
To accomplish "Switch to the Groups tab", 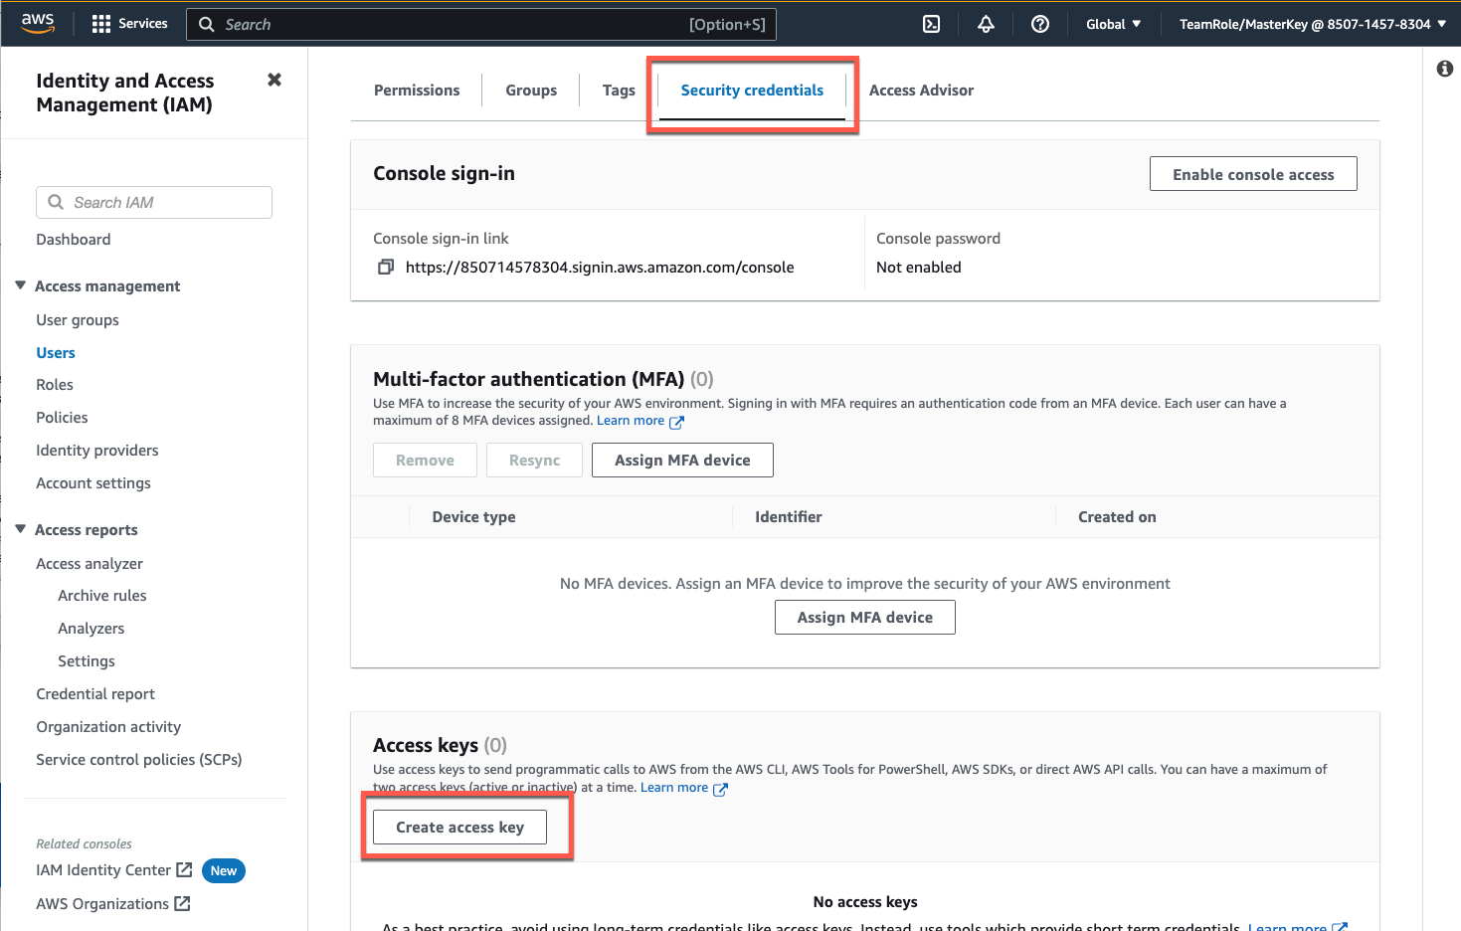I will [531, 90].
